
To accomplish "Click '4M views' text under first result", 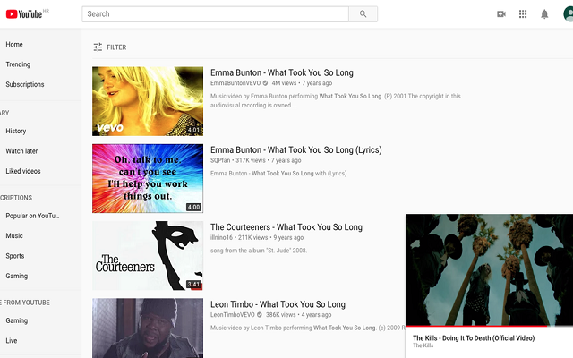I will pyautogui.click(x=284, y=83).
